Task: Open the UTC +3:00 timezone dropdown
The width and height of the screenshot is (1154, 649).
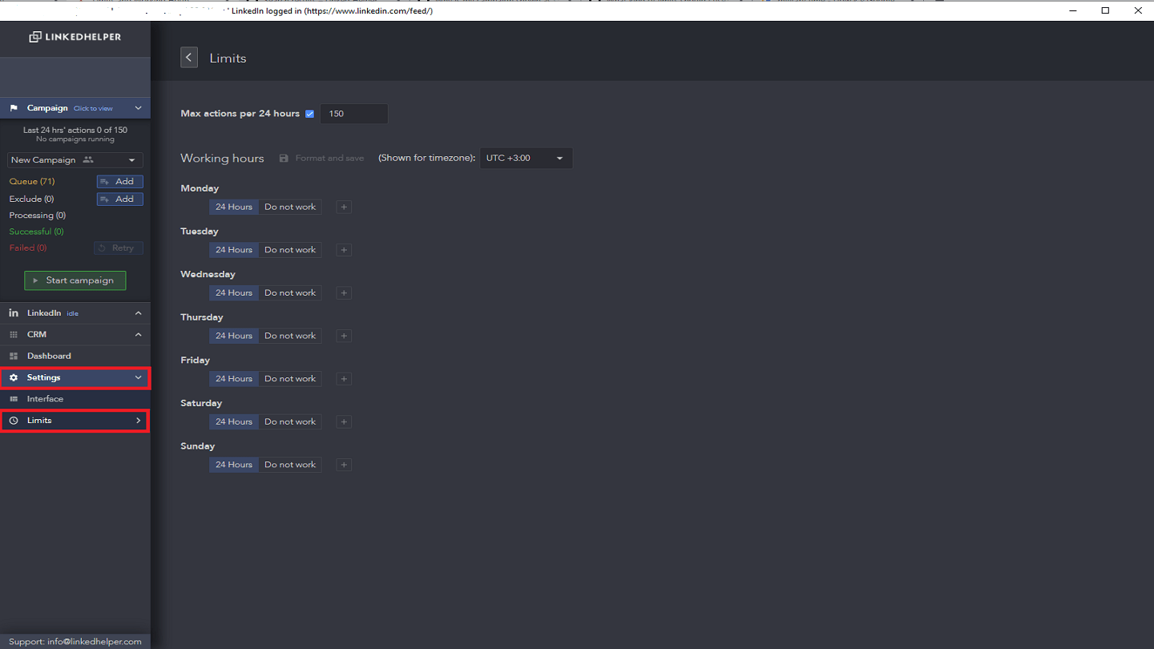Action: click(527, 159)
